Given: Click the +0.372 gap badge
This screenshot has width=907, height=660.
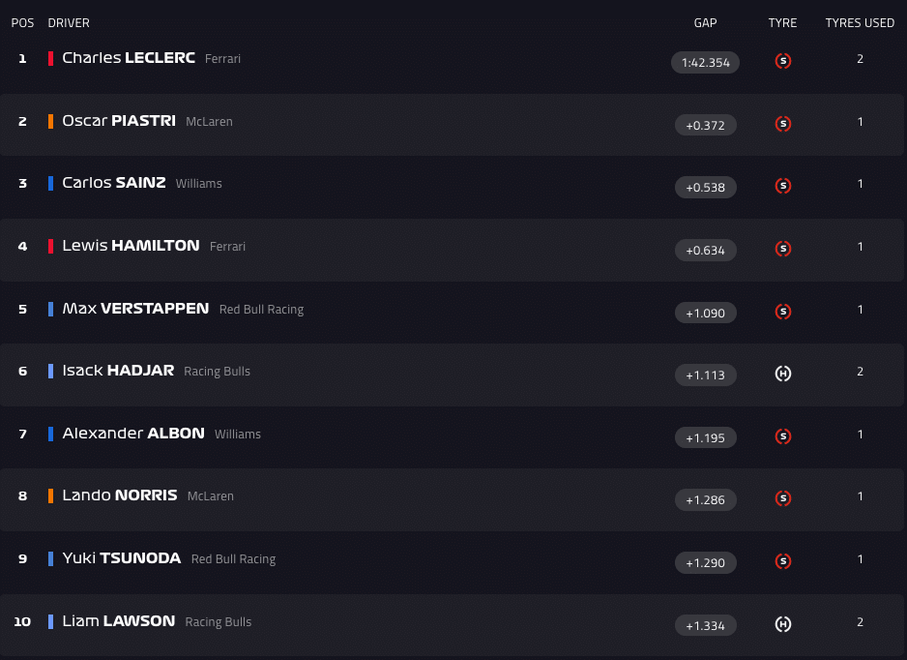Looking at the screenshot, I should (705, 125).
